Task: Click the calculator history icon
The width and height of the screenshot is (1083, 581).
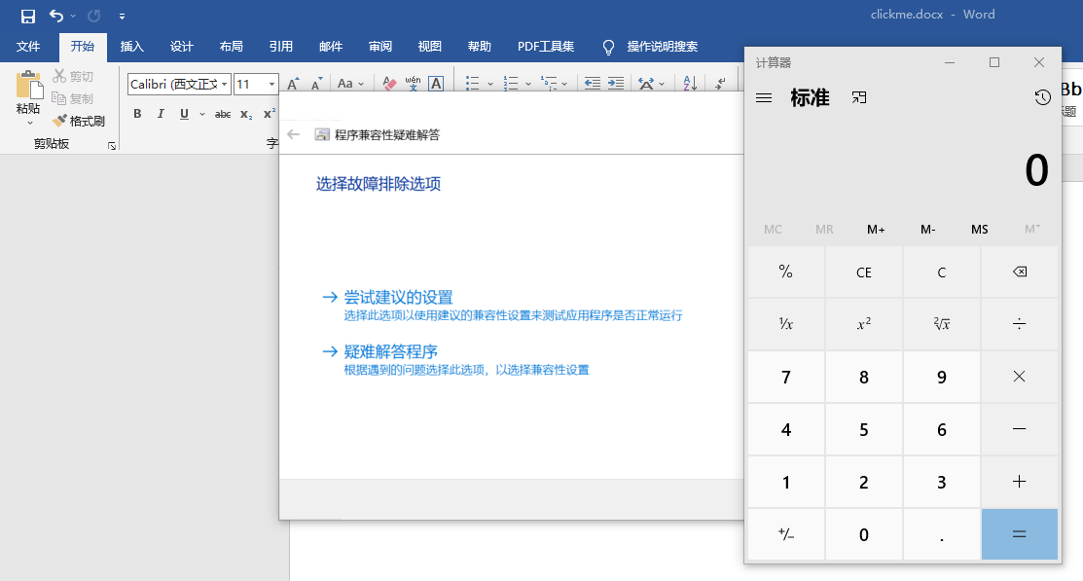Action: click(1042, 97)
